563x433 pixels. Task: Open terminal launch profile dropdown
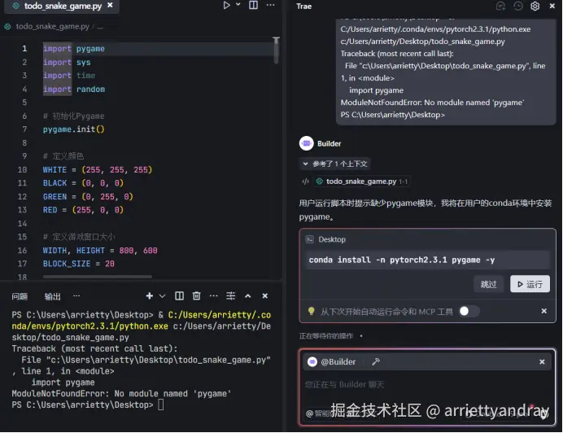tap(162, 296)
